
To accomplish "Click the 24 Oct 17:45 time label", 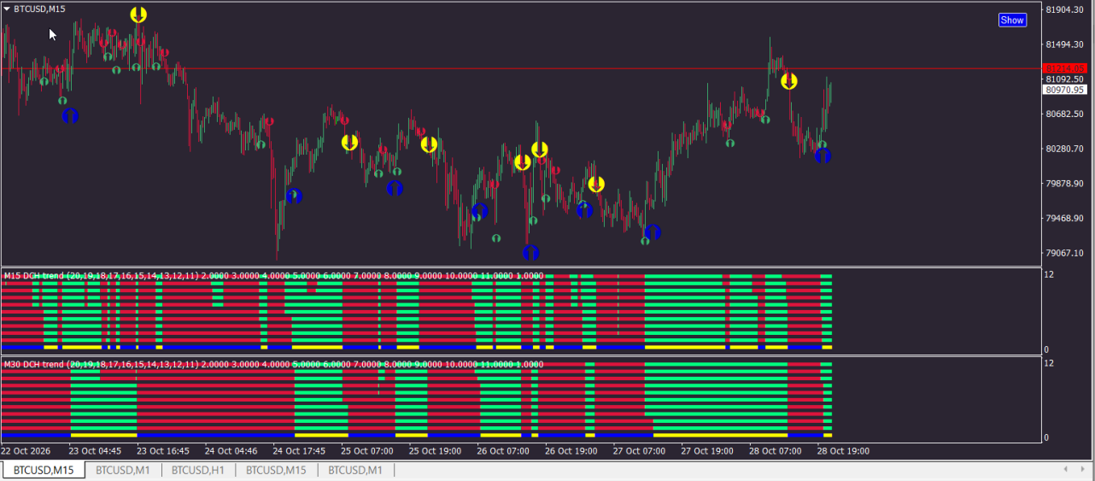I will [299, 450].
